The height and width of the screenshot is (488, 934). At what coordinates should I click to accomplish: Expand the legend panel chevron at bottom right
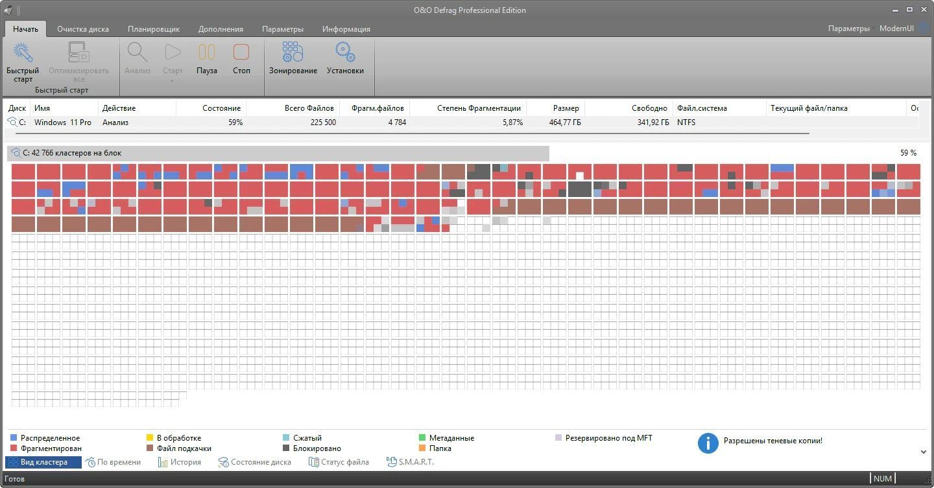(923, 452)
